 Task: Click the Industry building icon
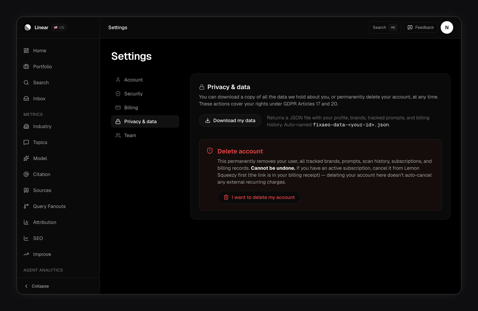pyautogui.click(x=26, y=126)
